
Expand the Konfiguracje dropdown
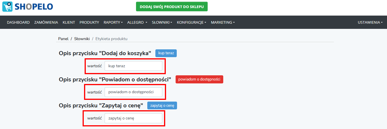pyautogui.click(x=191, y=22)
